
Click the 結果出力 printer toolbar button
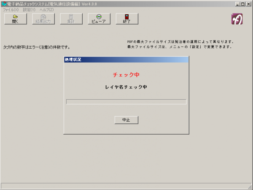pyautogui.click(x=43, y=19)
